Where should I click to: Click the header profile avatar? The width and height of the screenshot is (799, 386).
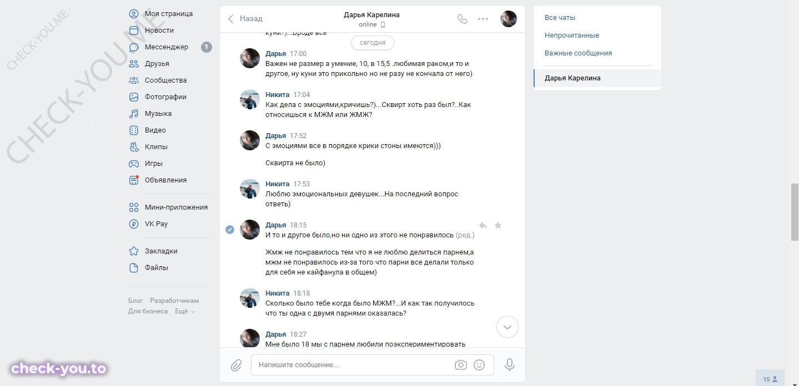[509, 19]
